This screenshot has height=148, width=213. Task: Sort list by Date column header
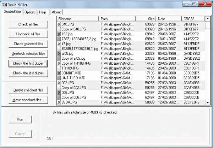coord(169,19)
